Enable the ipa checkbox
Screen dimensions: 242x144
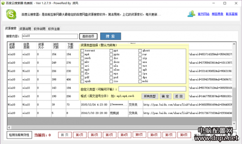(x=140, y=74)
